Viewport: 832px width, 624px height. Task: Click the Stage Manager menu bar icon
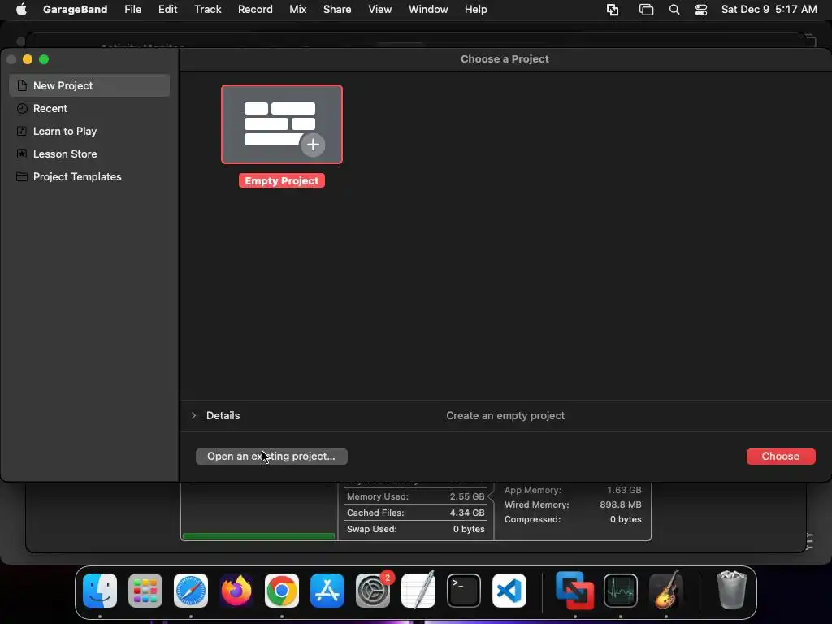click(646, 10)
